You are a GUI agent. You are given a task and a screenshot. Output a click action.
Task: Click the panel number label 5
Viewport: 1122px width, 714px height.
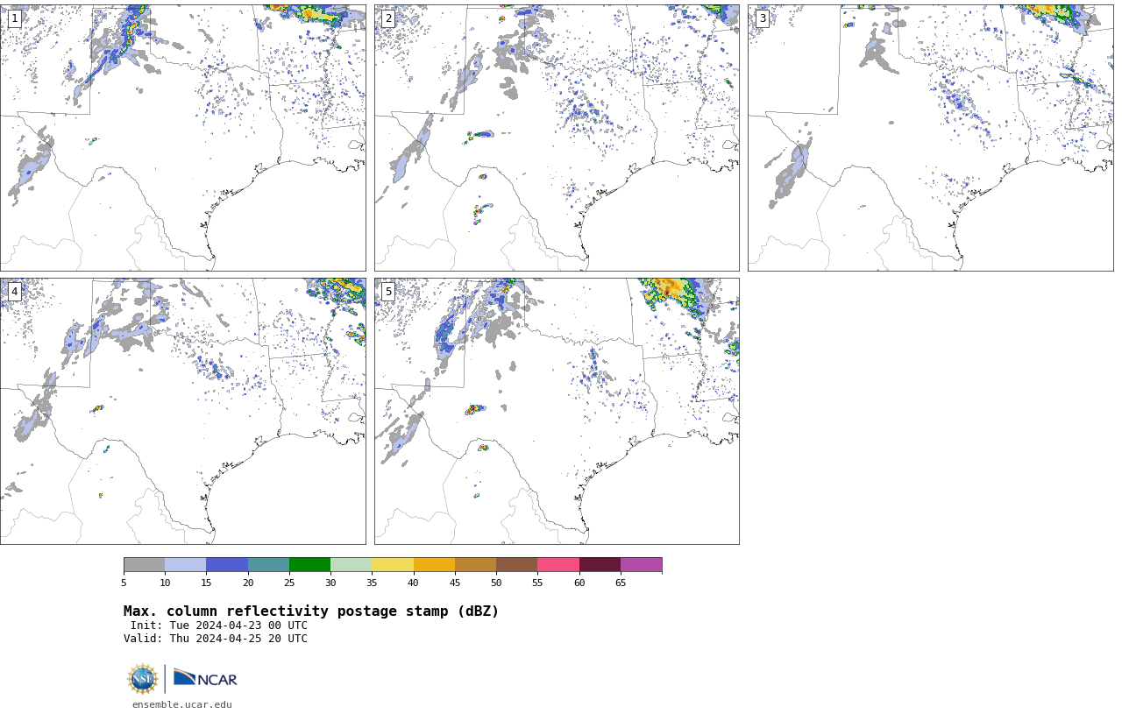388,292
